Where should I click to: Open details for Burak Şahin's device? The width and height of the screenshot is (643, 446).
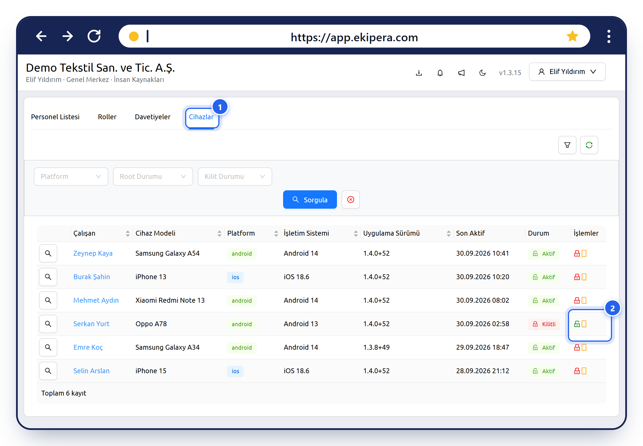48,277
